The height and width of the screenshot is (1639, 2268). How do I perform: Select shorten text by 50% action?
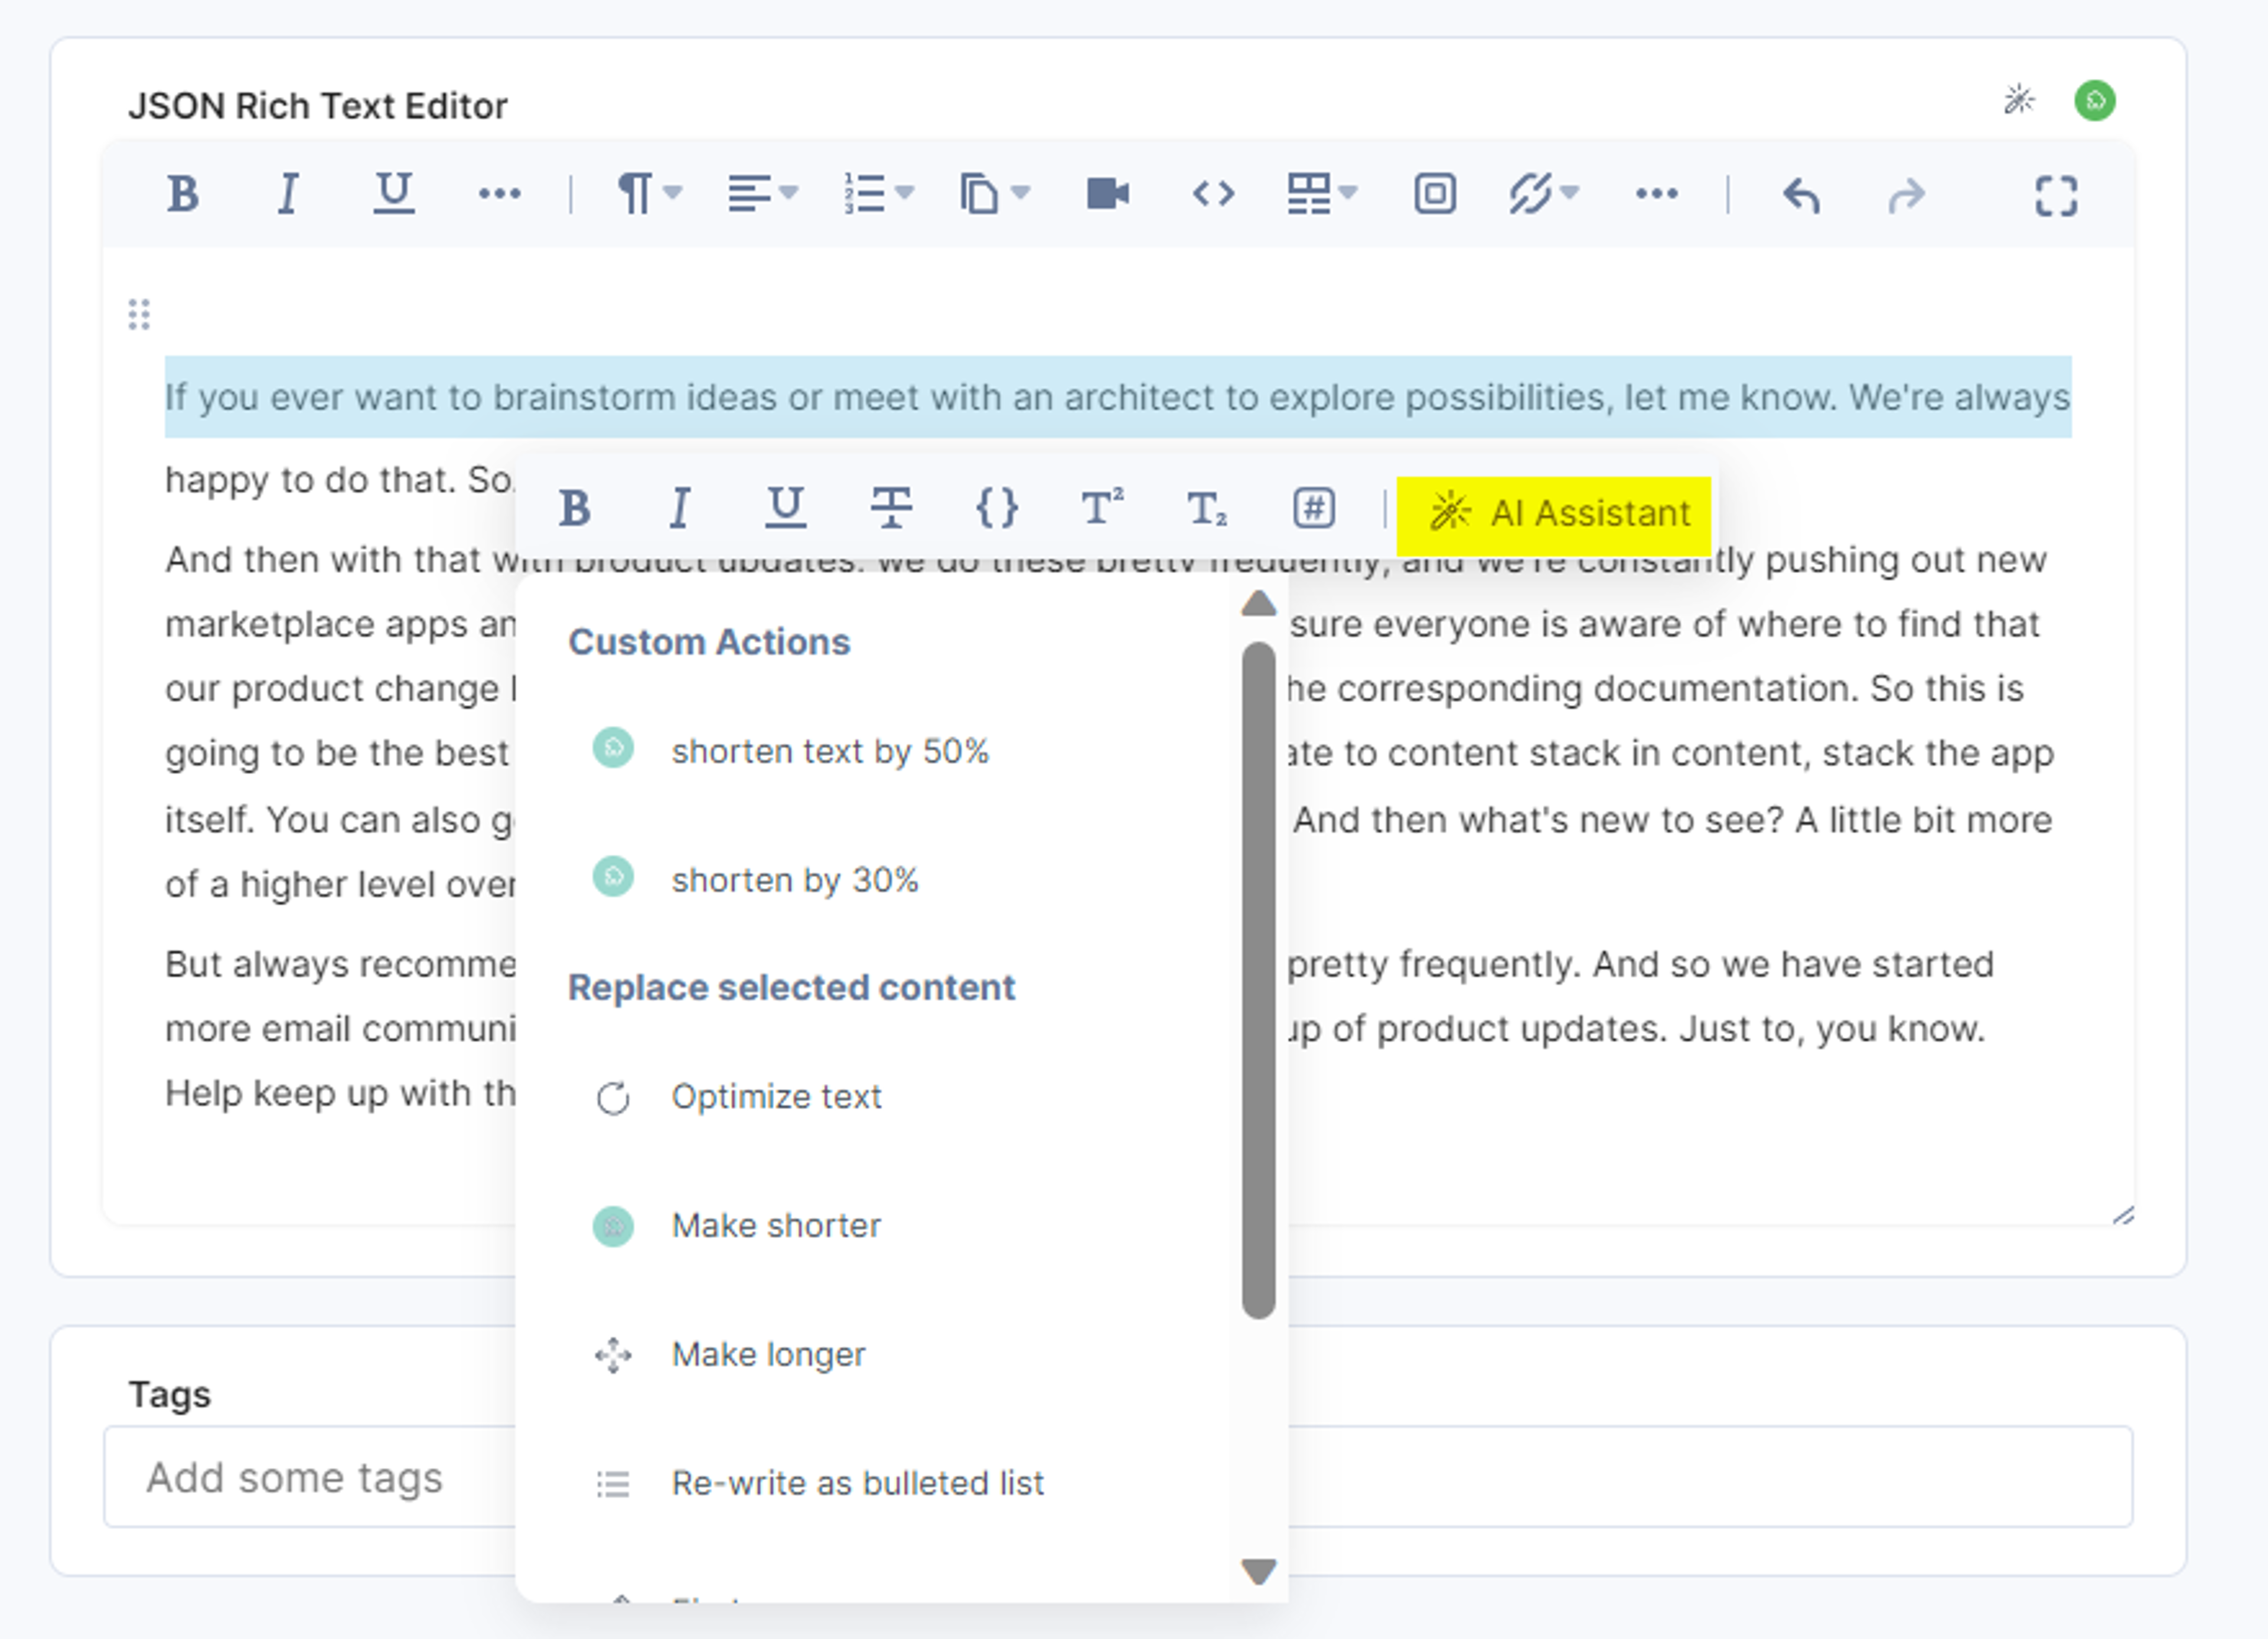[x=830, y=751]
